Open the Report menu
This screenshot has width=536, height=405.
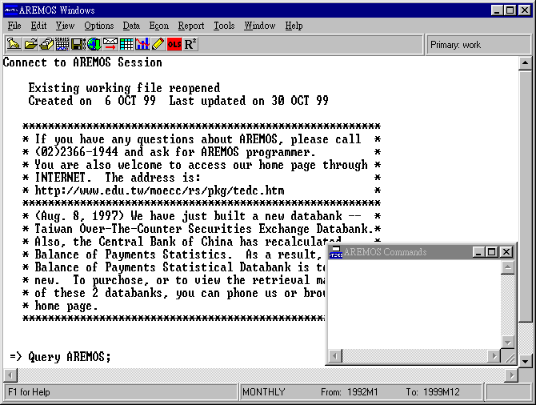coord(191,26)
